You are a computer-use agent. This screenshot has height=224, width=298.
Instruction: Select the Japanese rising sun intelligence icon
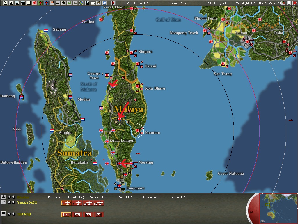coord(34,3)
